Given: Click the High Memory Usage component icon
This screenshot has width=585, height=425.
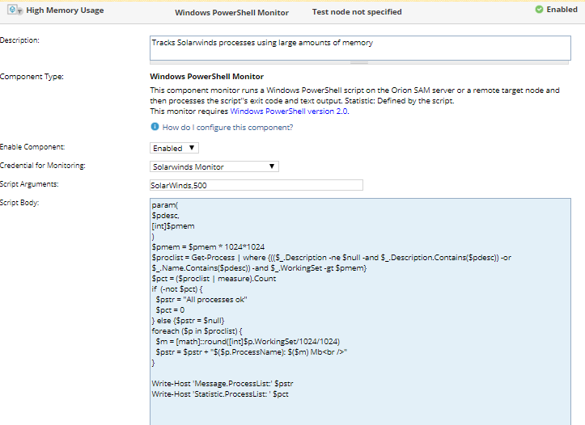Looking at the screenshot, I should point(15,10).
